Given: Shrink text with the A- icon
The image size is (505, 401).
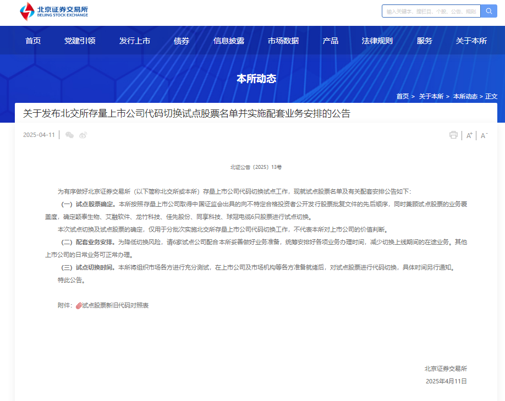Looking at the screenshot, I should point(483,135).
